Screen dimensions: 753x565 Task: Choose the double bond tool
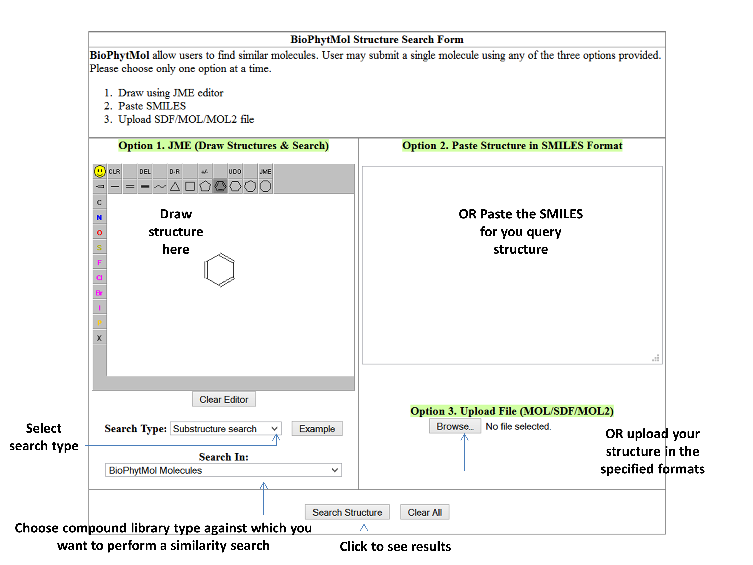tap(130, 186)
